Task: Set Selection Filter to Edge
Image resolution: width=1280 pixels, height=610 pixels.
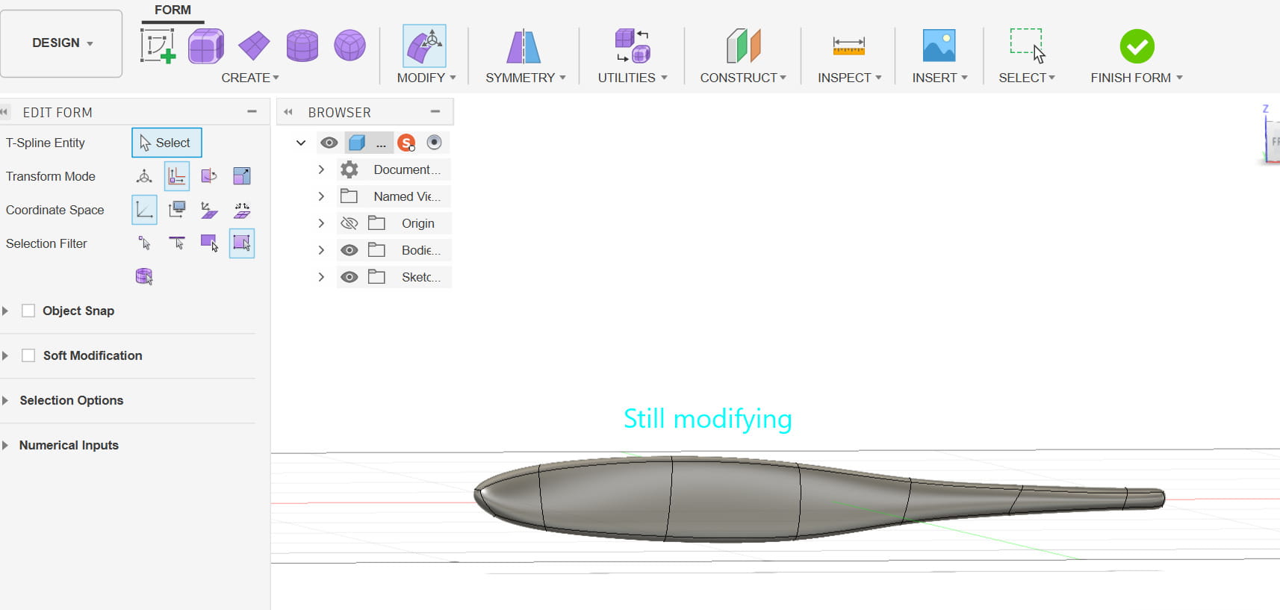Action: [177, 243]
